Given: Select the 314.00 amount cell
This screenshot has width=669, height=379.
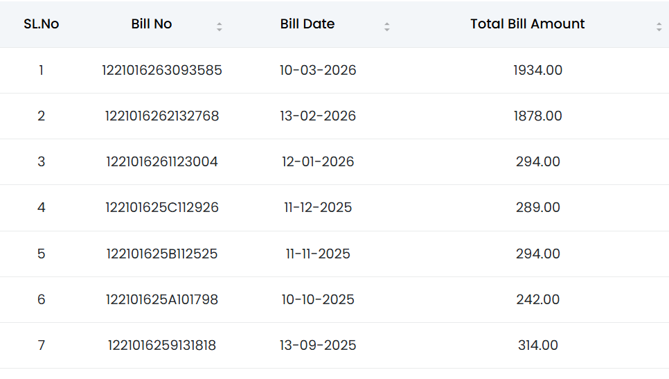Looking at the screenshot, I should (x=538, y=345).
